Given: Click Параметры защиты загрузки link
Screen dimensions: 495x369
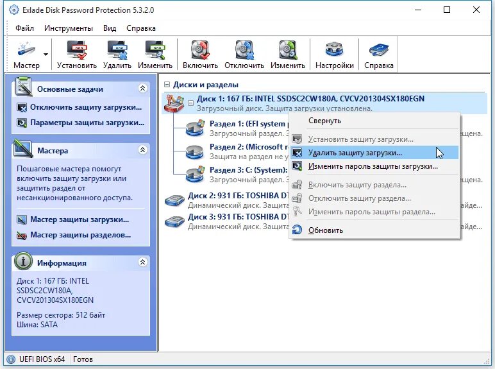Looking at the screenshot, I should pos(87,123).
